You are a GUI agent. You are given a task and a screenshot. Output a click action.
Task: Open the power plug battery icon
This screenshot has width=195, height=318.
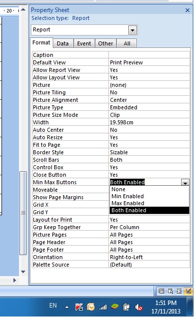[x=126, y=307]
